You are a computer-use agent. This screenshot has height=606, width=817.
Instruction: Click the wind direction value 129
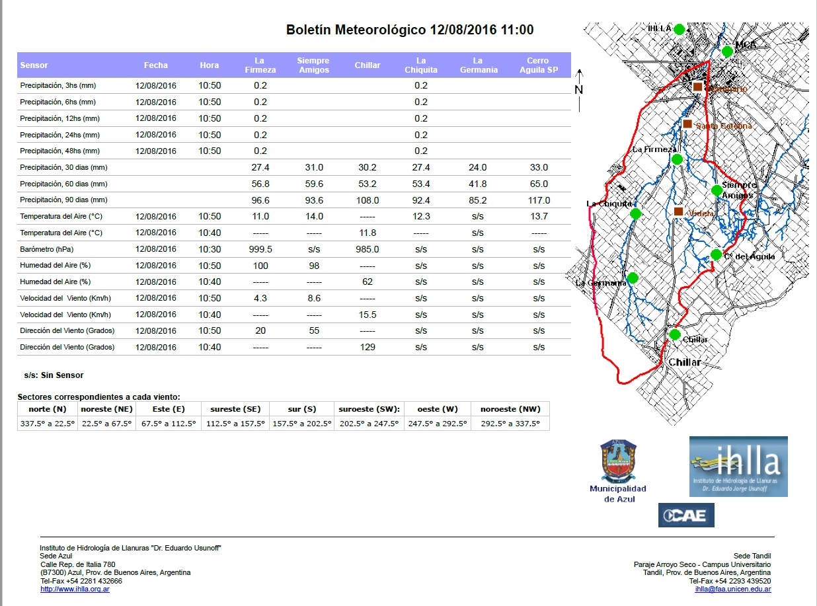(x=368, y=347)
